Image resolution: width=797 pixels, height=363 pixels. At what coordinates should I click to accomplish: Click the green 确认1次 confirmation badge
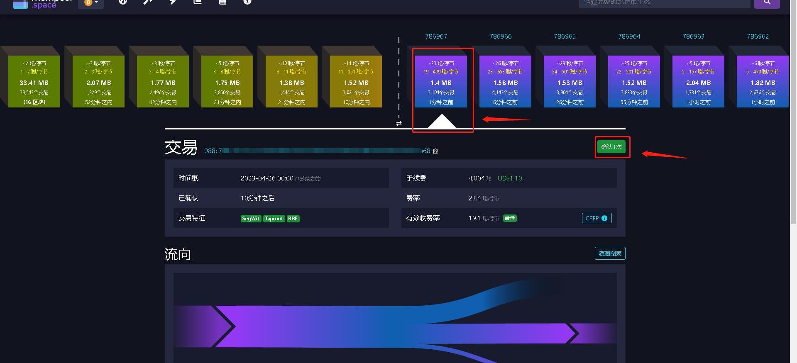611,147
